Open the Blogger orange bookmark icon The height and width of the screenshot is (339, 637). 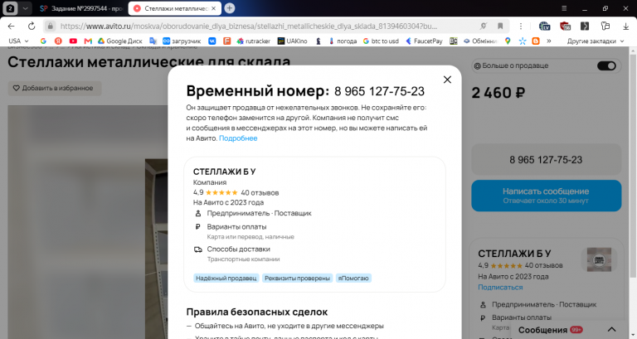click(536, 41)
